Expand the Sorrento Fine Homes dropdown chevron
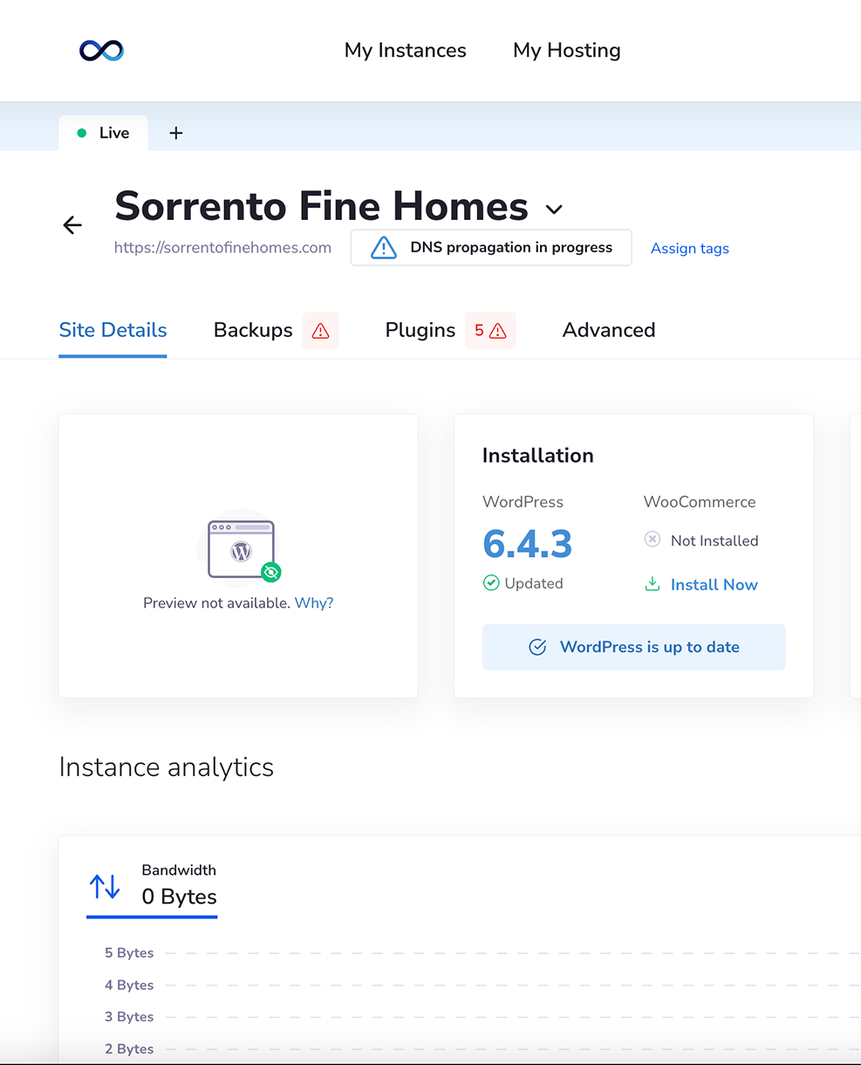 point(554,210)
